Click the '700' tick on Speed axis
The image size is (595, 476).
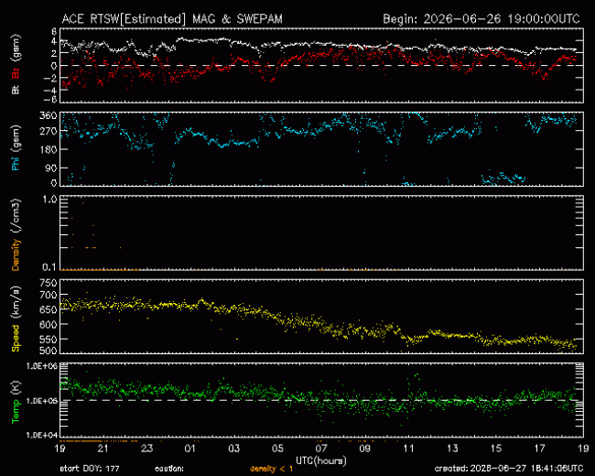pos(49,295)
